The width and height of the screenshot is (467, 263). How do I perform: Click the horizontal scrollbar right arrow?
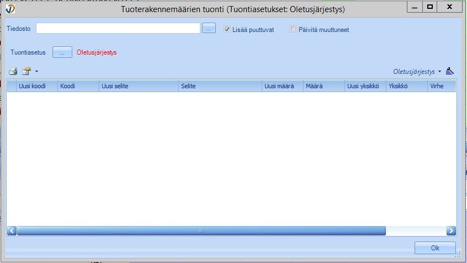pos(451,230)
